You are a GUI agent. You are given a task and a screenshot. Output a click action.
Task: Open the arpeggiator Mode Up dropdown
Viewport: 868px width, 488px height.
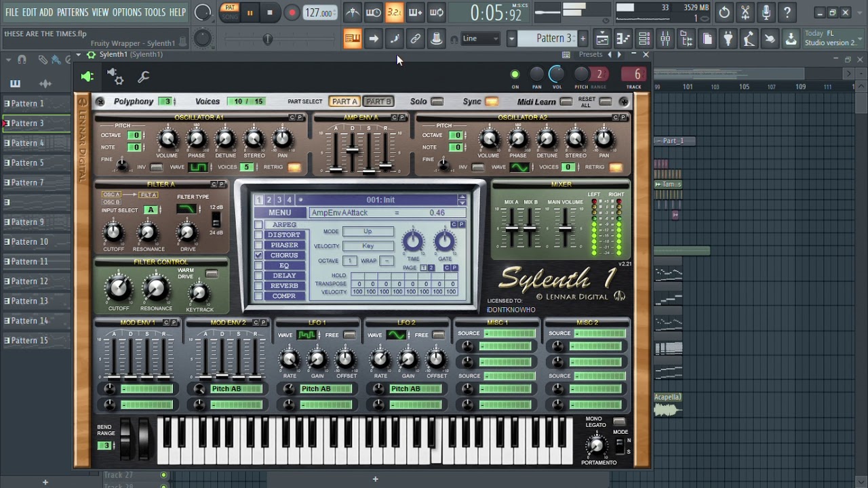368,231
